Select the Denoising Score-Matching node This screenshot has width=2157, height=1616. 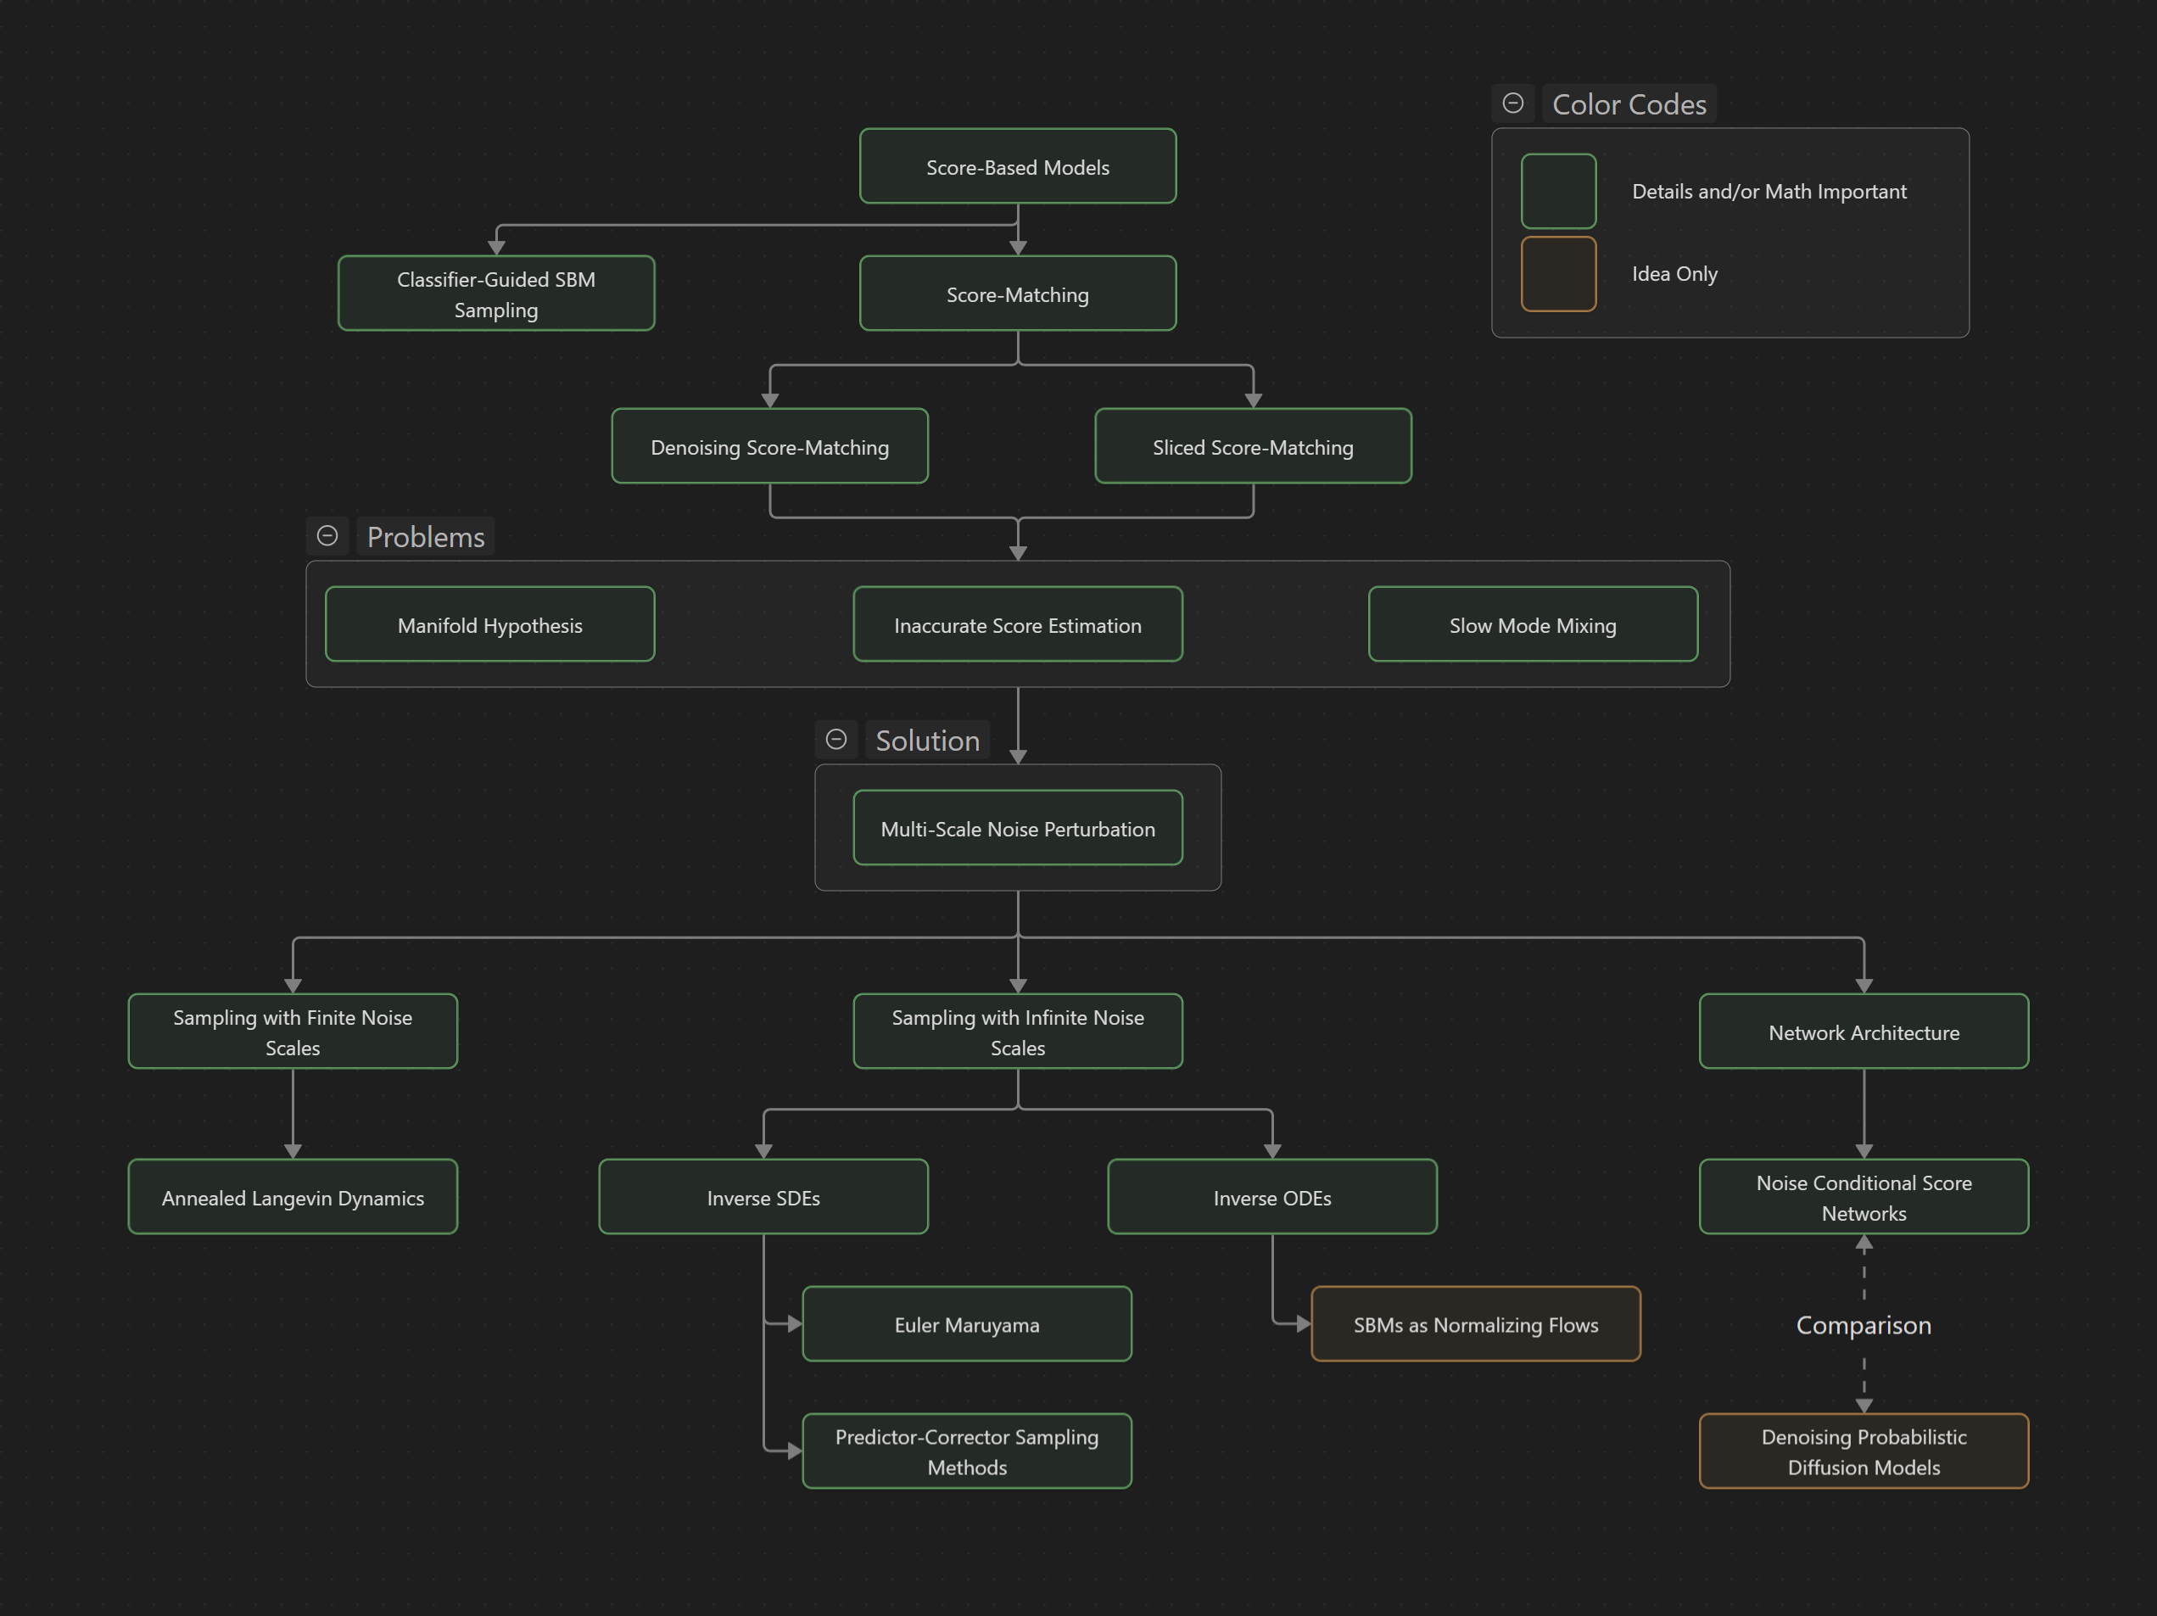coord(769,447)
